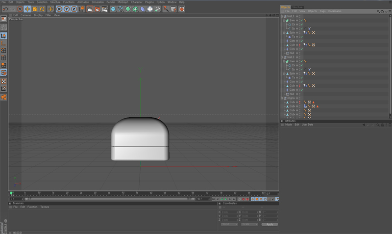Screen dimensions: 392x234
Task: Toggle the Y axis lock
Action: (67, 9)
